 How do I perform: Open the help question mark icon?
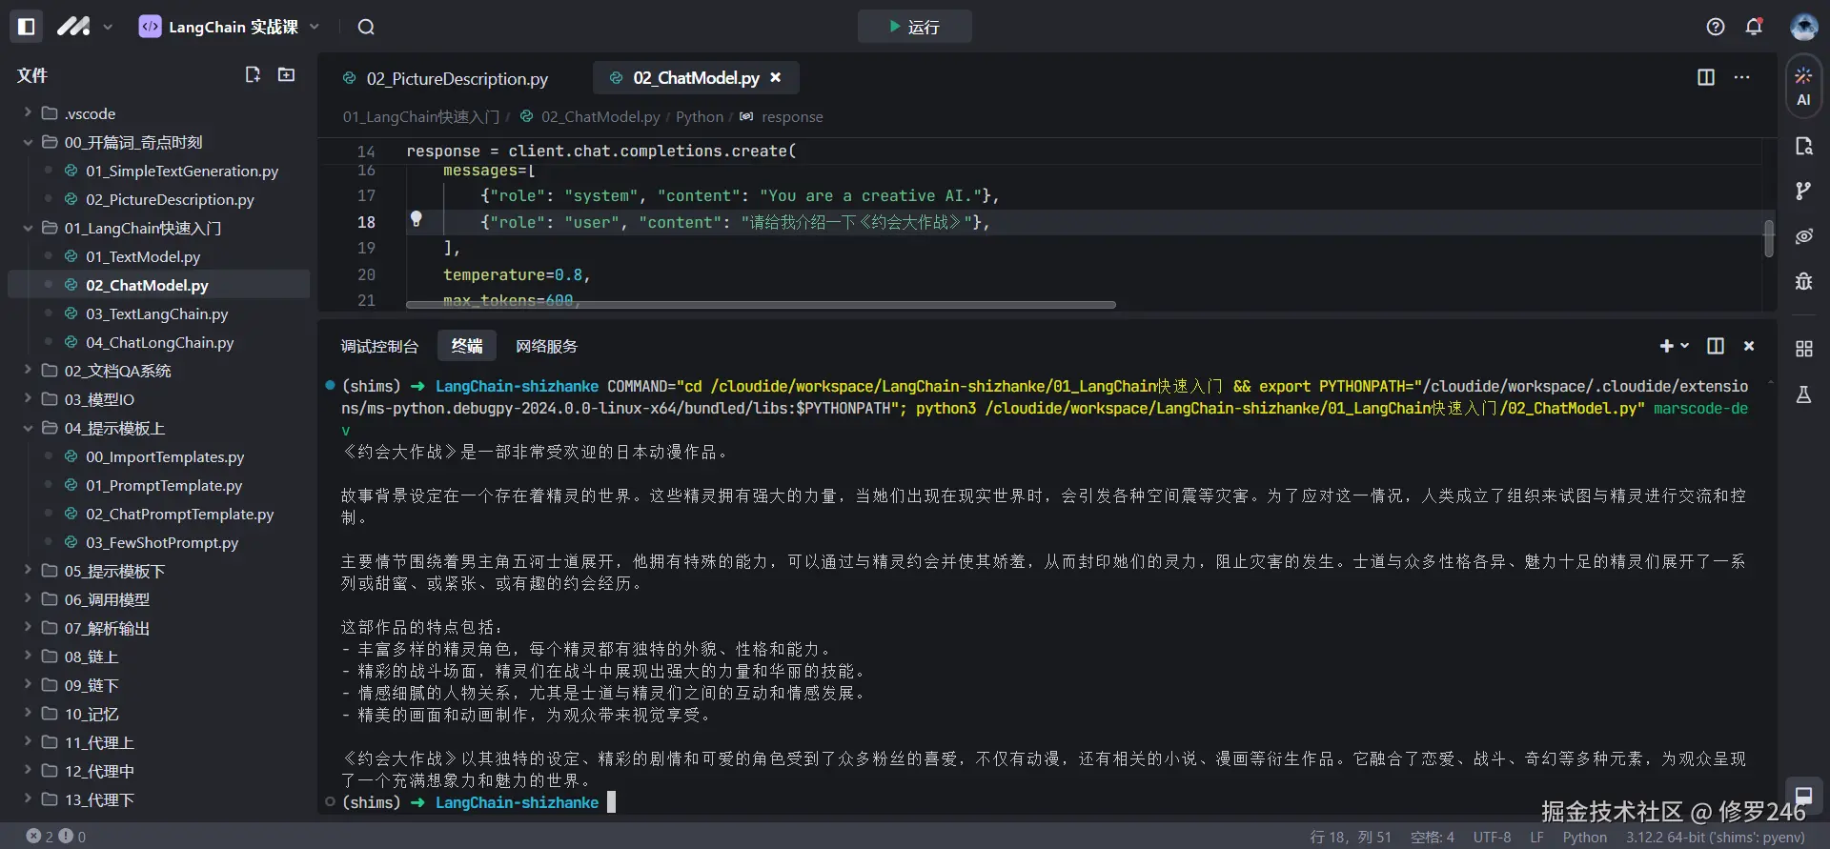[1716, 27]
